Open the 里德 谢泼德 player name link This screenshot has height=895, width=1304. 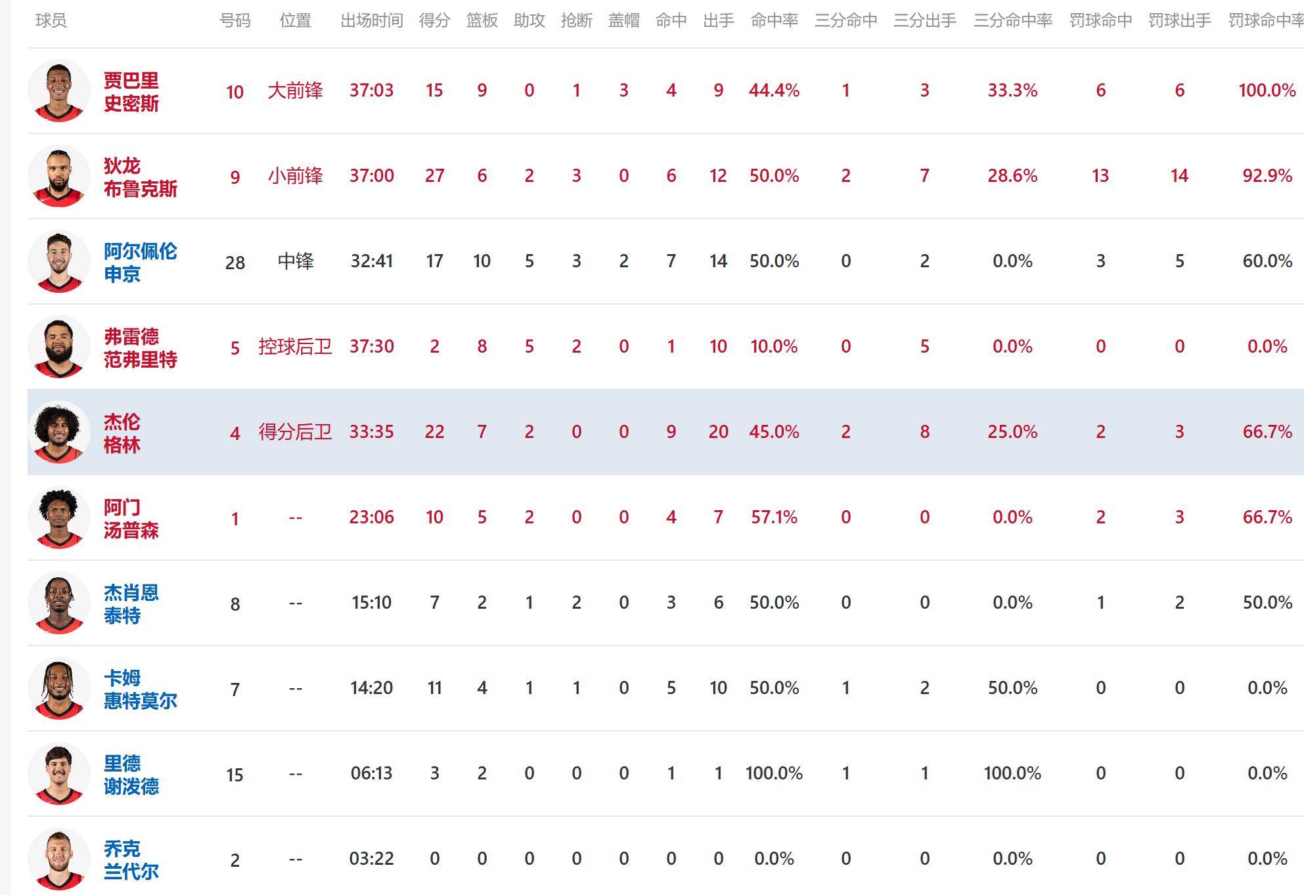pyautogui.click(x=131, y=774)
